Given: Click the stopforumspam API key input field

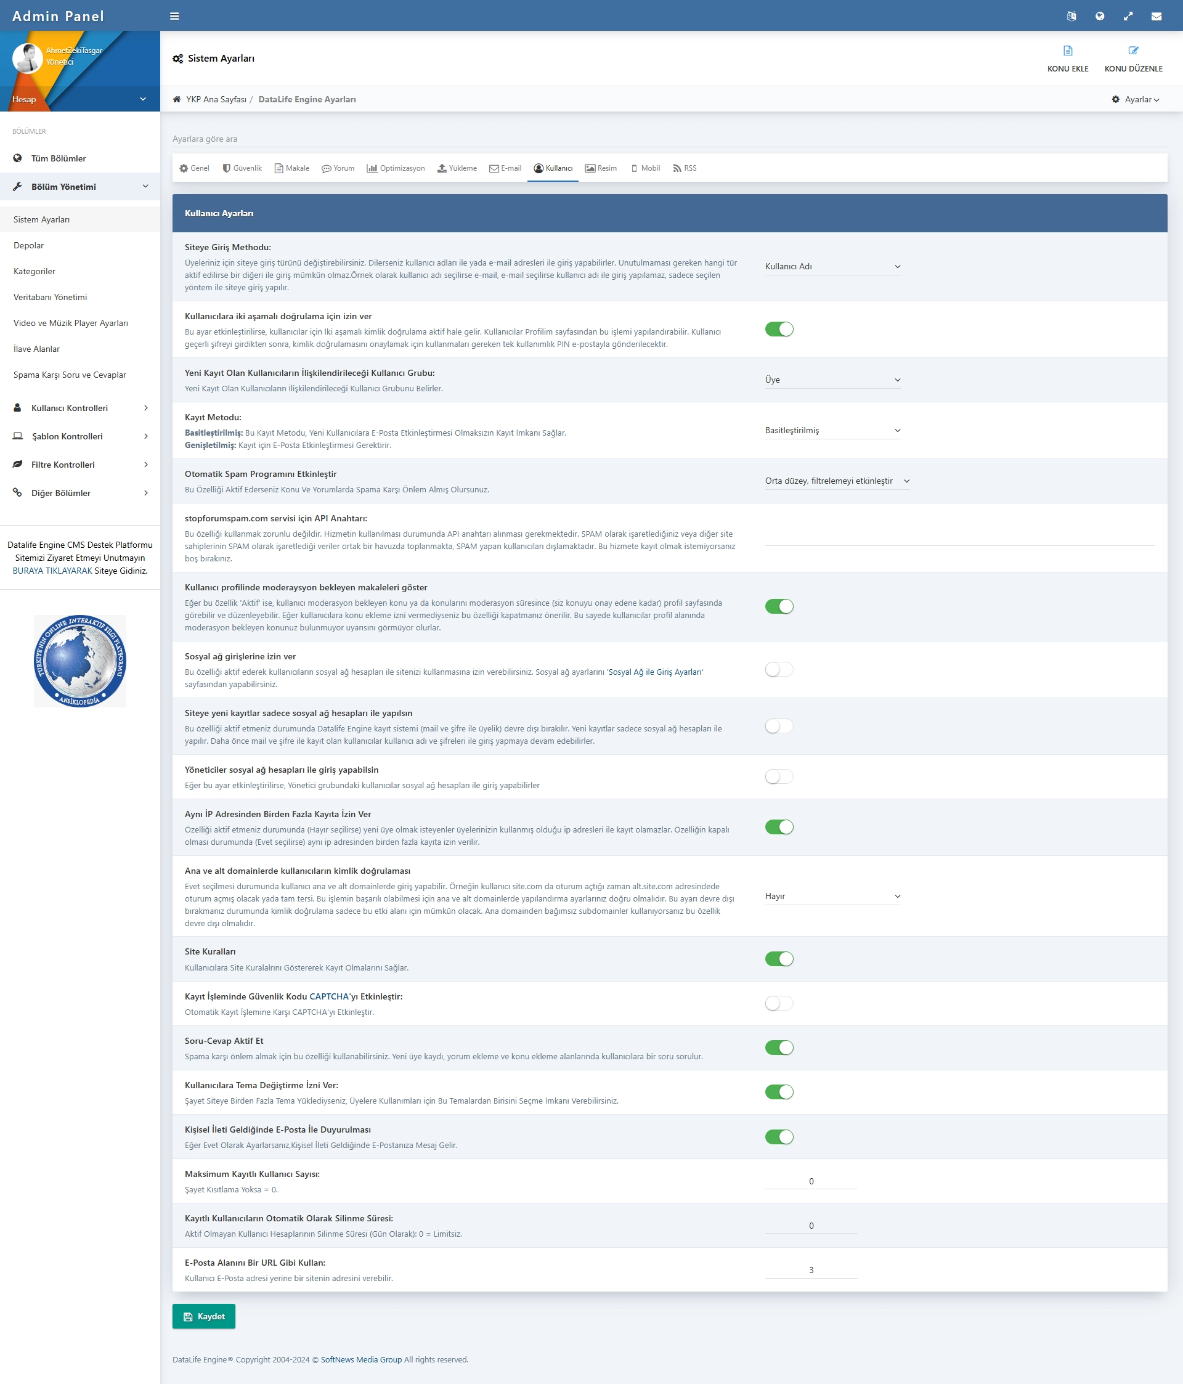Looking at the screenshot, I should click(959, 537).
